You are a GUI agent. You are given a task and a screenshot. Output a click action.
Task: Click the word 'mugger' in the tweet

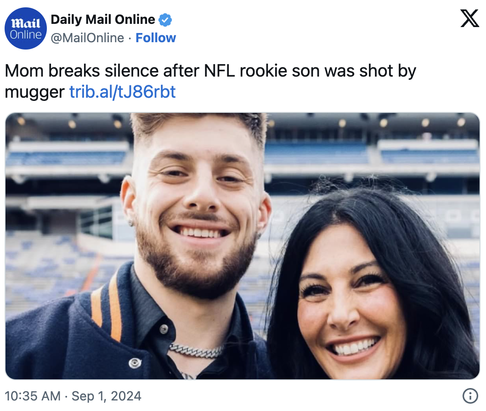coord(34,92)
